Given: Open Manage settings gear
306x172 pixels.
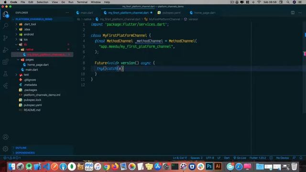Looking at the screenshot, I should point(5,149).
